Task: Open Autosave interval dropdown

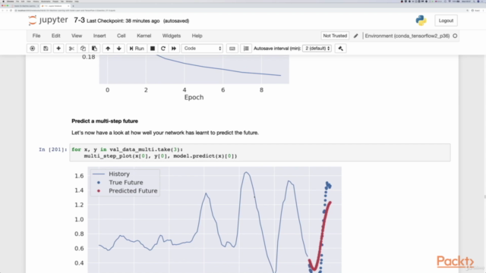Action: tap(317, 49)
